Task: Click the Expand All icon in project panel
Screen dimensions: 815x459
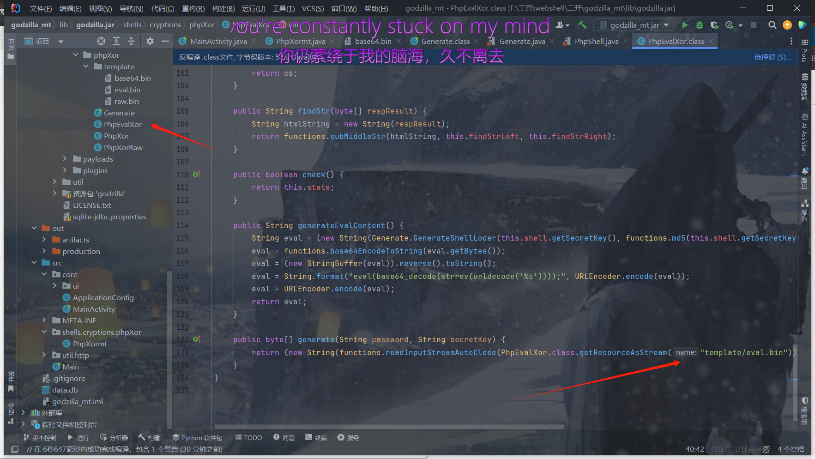Action: pos(116,41)
